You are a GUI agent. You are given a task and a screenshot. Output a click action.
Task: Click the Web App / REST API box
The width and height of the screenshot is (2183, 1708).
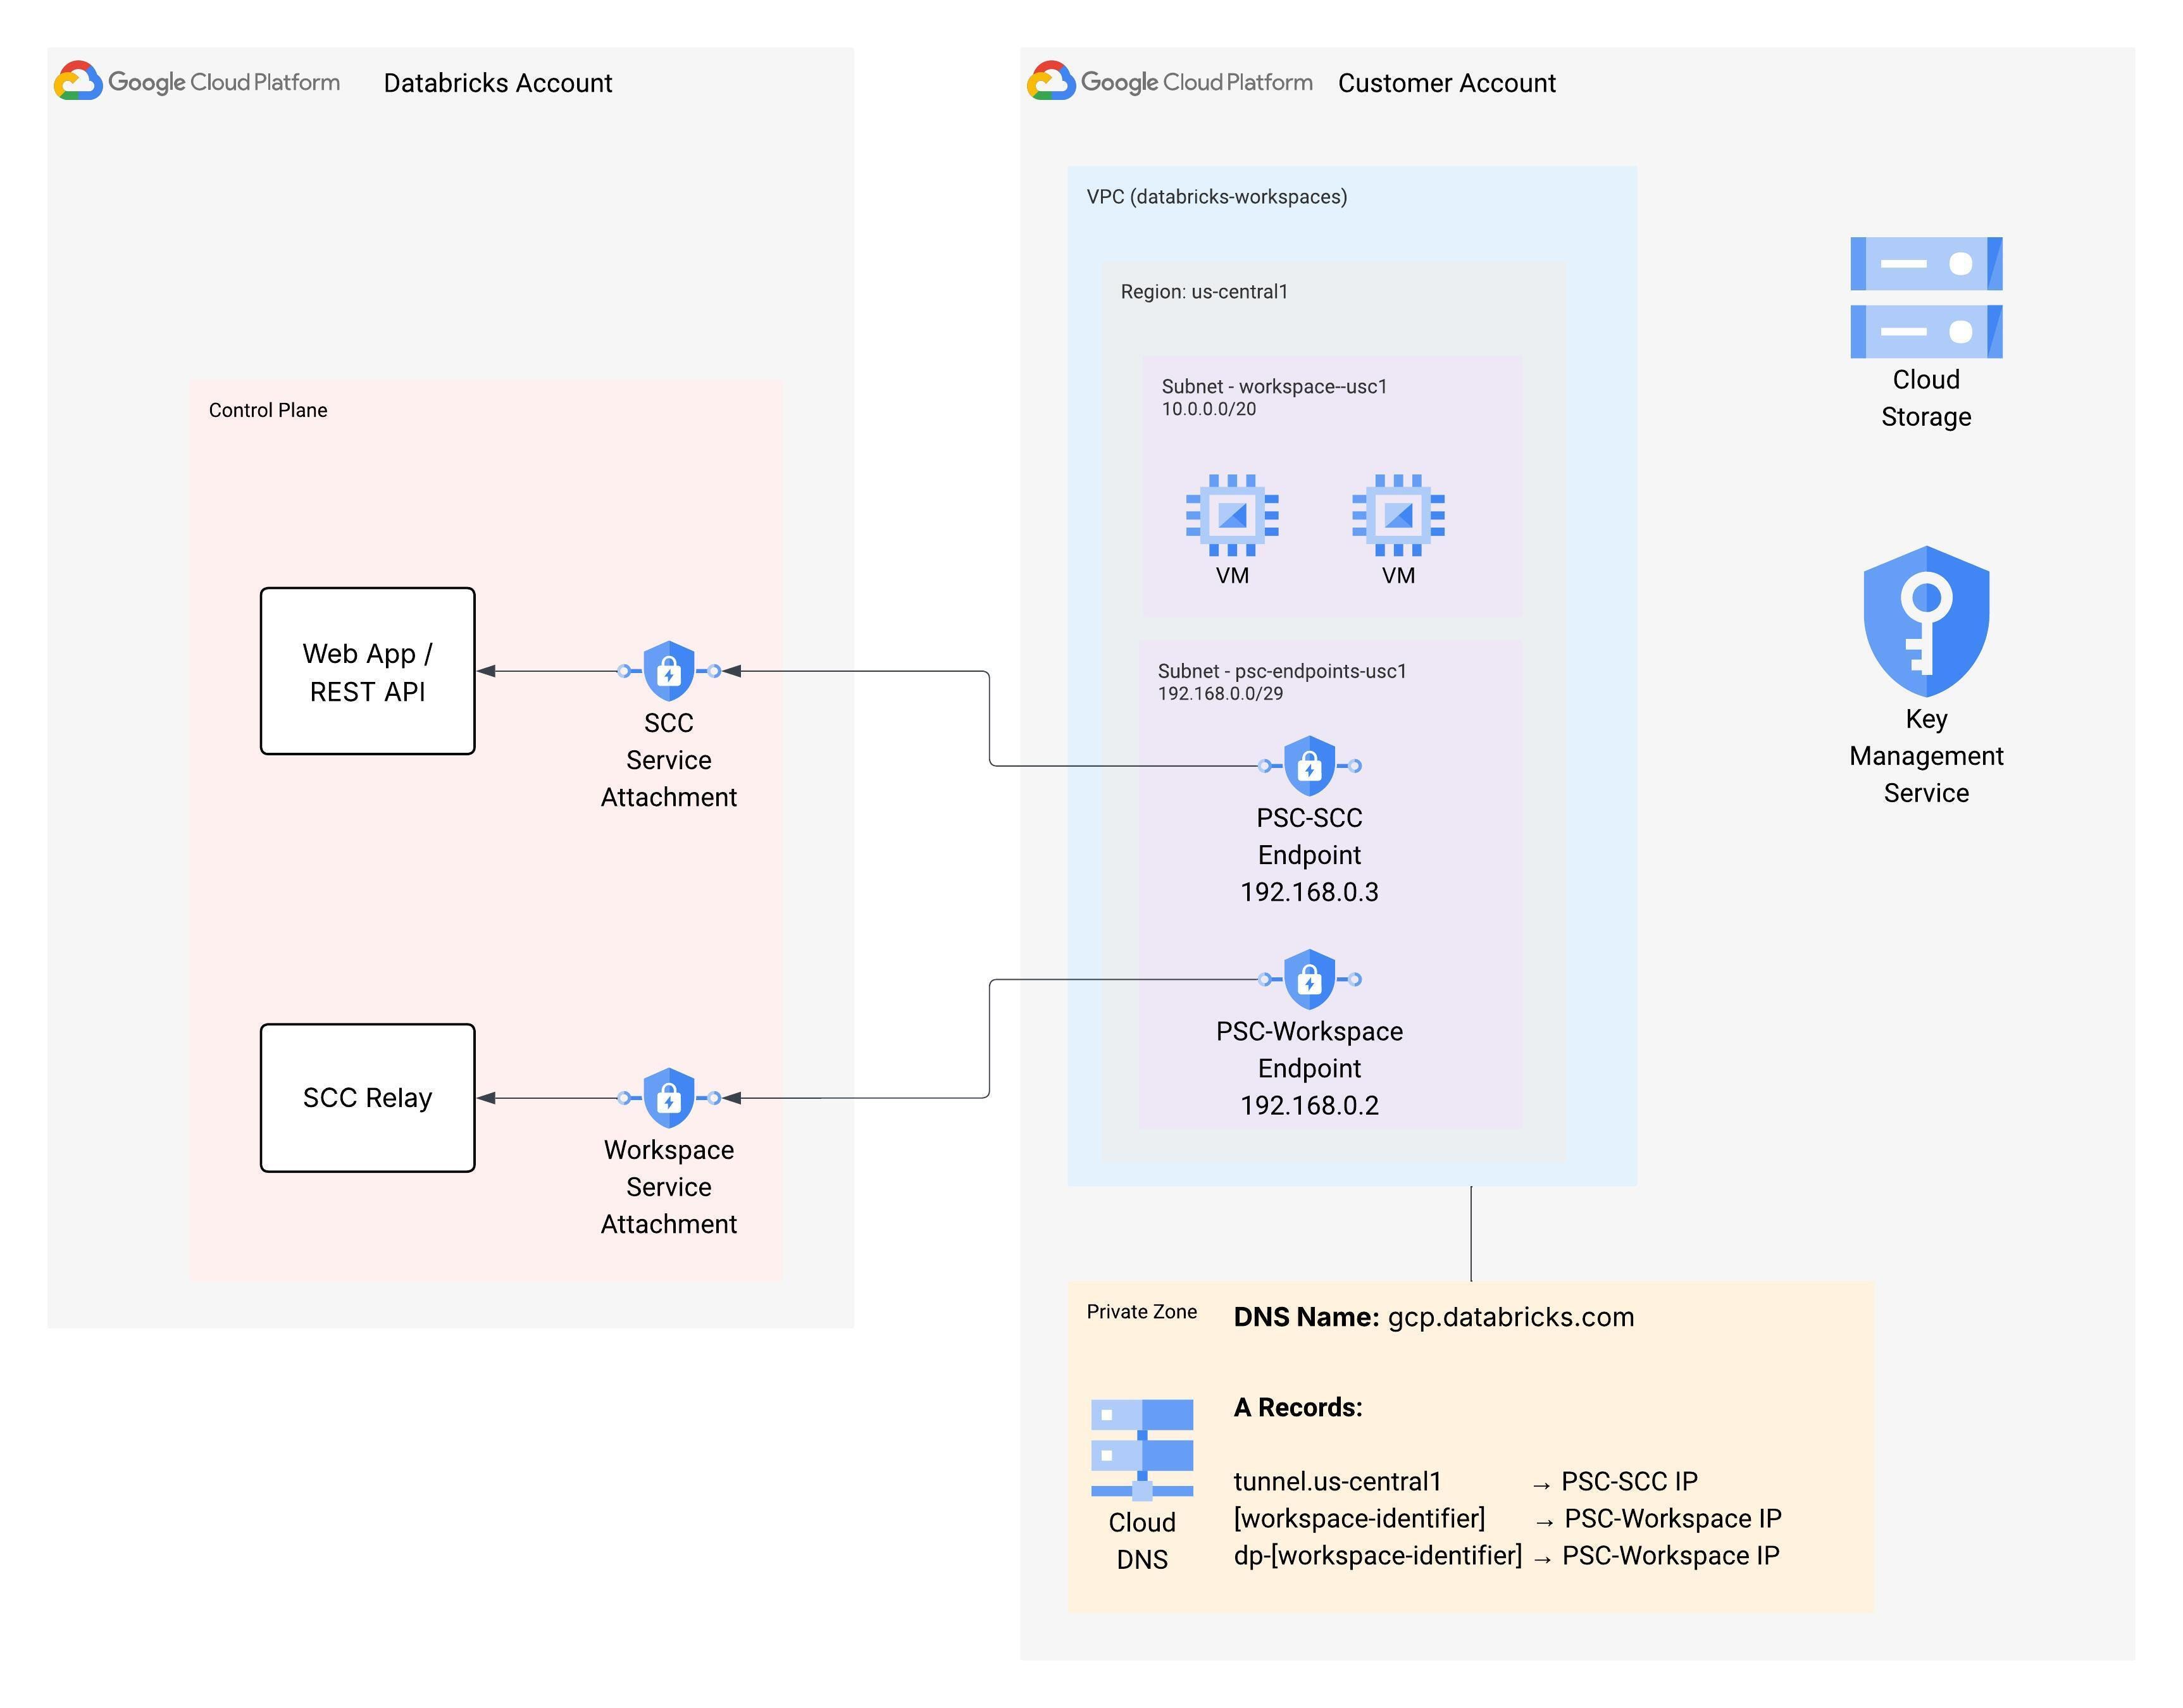pyautogui.click(x=367, y=671)
